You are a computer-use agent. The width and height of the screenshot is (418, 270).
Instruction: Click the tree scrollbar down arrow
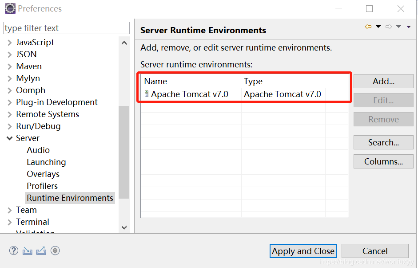point(124,227)
